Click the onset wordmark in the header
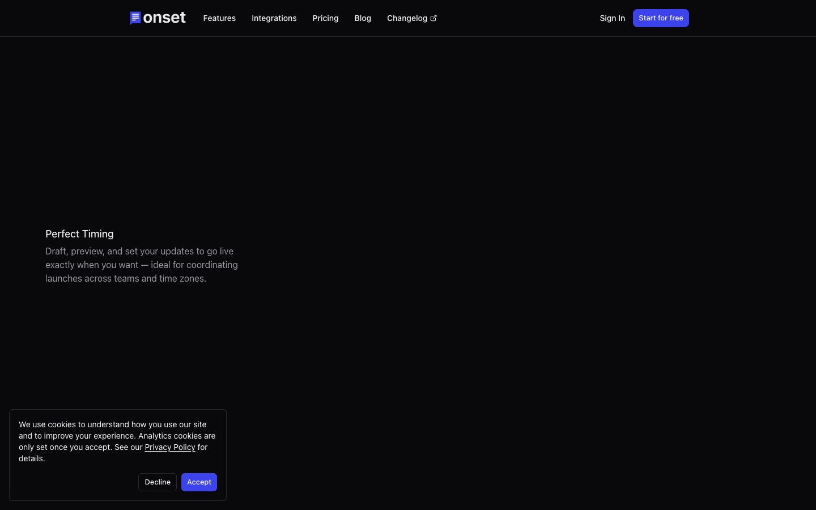The height and width of the screenshot is (510, 816). click(x=164, y=18)
